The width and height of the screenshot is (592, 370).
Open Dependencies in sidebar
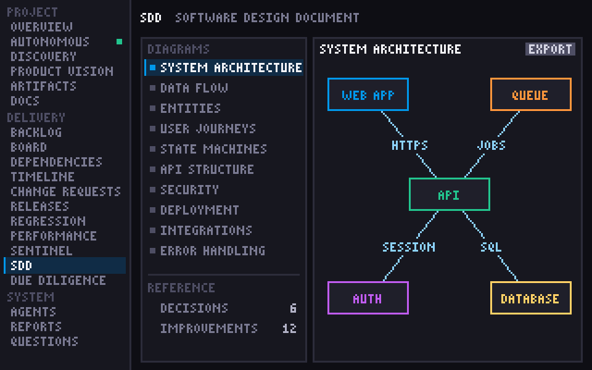pos(56,162)
